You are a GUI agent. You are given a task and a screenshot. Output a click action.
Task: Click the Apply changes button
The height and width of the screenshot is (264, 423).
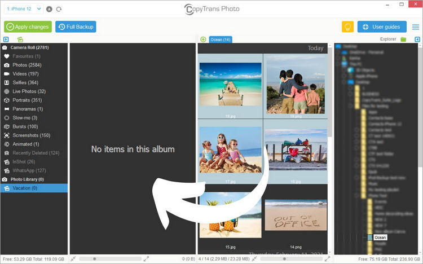pos(28,27)
